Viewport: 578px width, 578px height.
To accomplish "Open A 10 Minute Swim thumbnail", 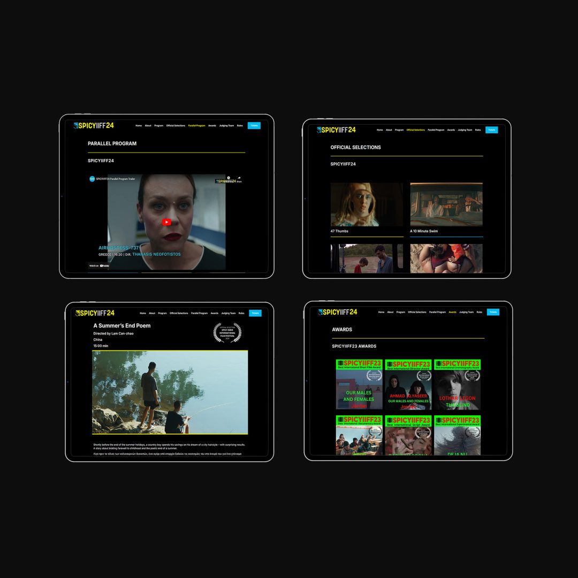I will point(446,204).
